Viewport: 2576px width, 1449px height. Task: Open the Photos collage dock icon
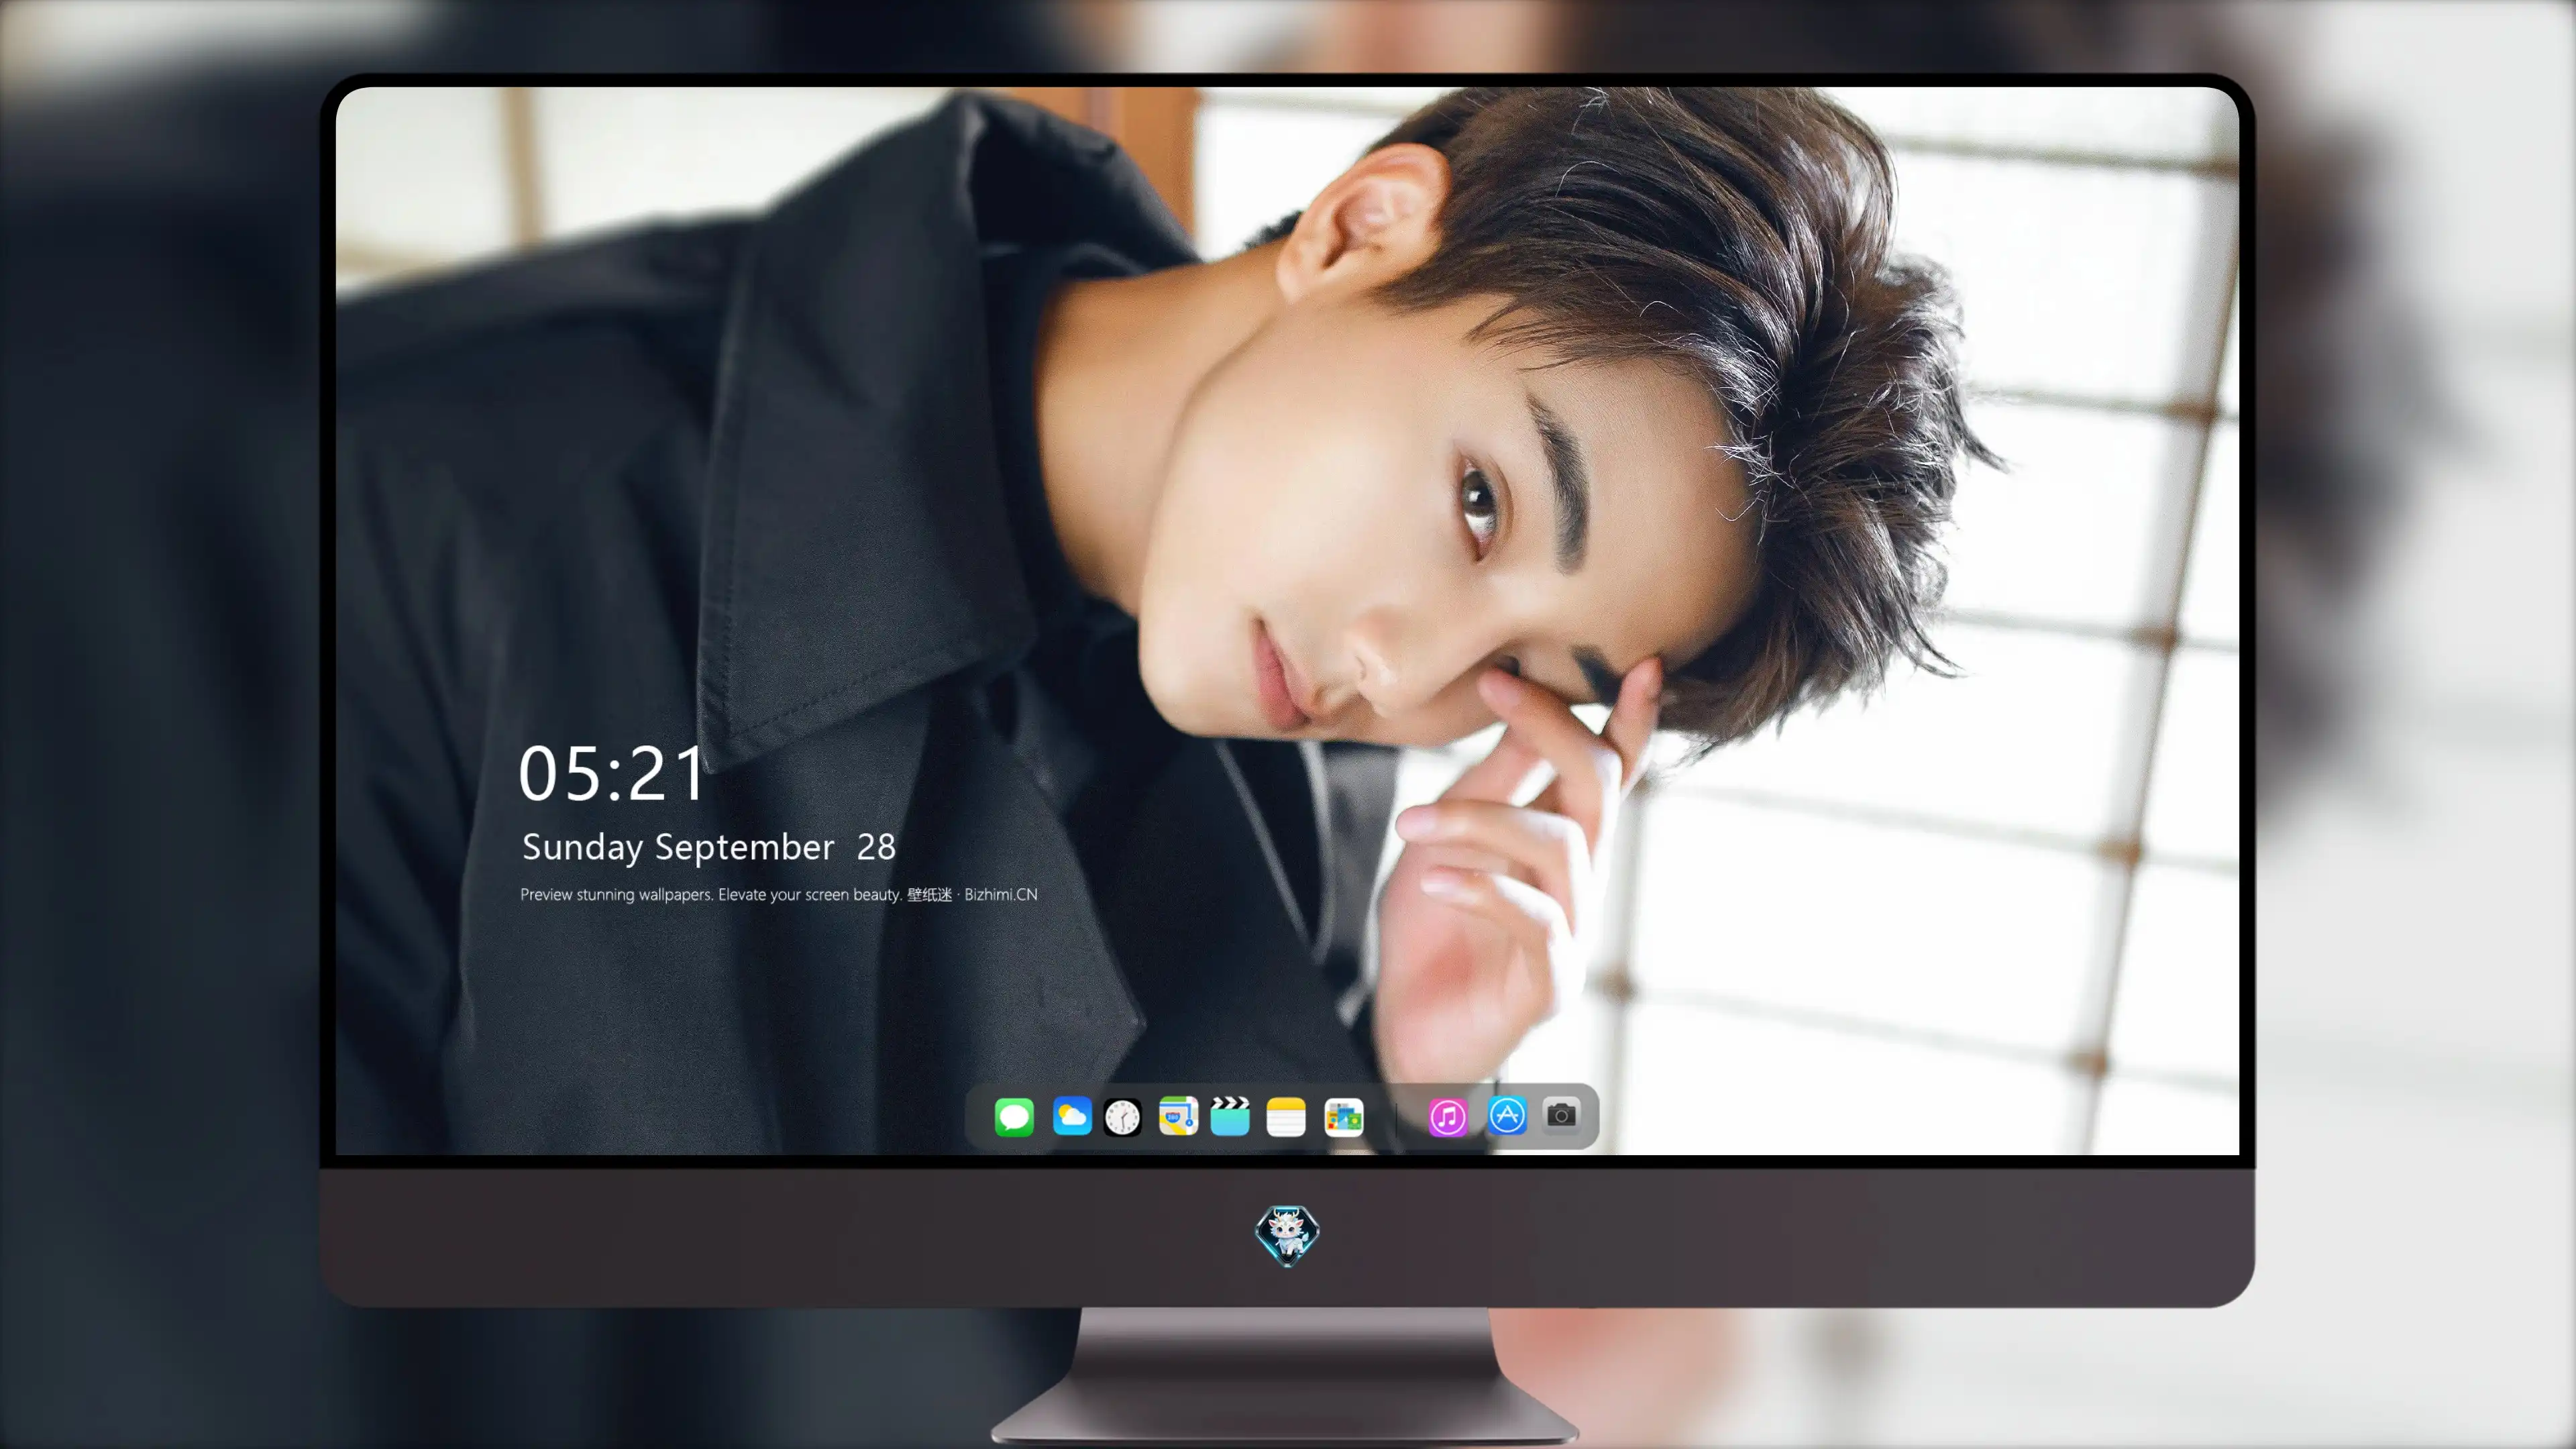pyautogui.click(x=1344, y=1116)
